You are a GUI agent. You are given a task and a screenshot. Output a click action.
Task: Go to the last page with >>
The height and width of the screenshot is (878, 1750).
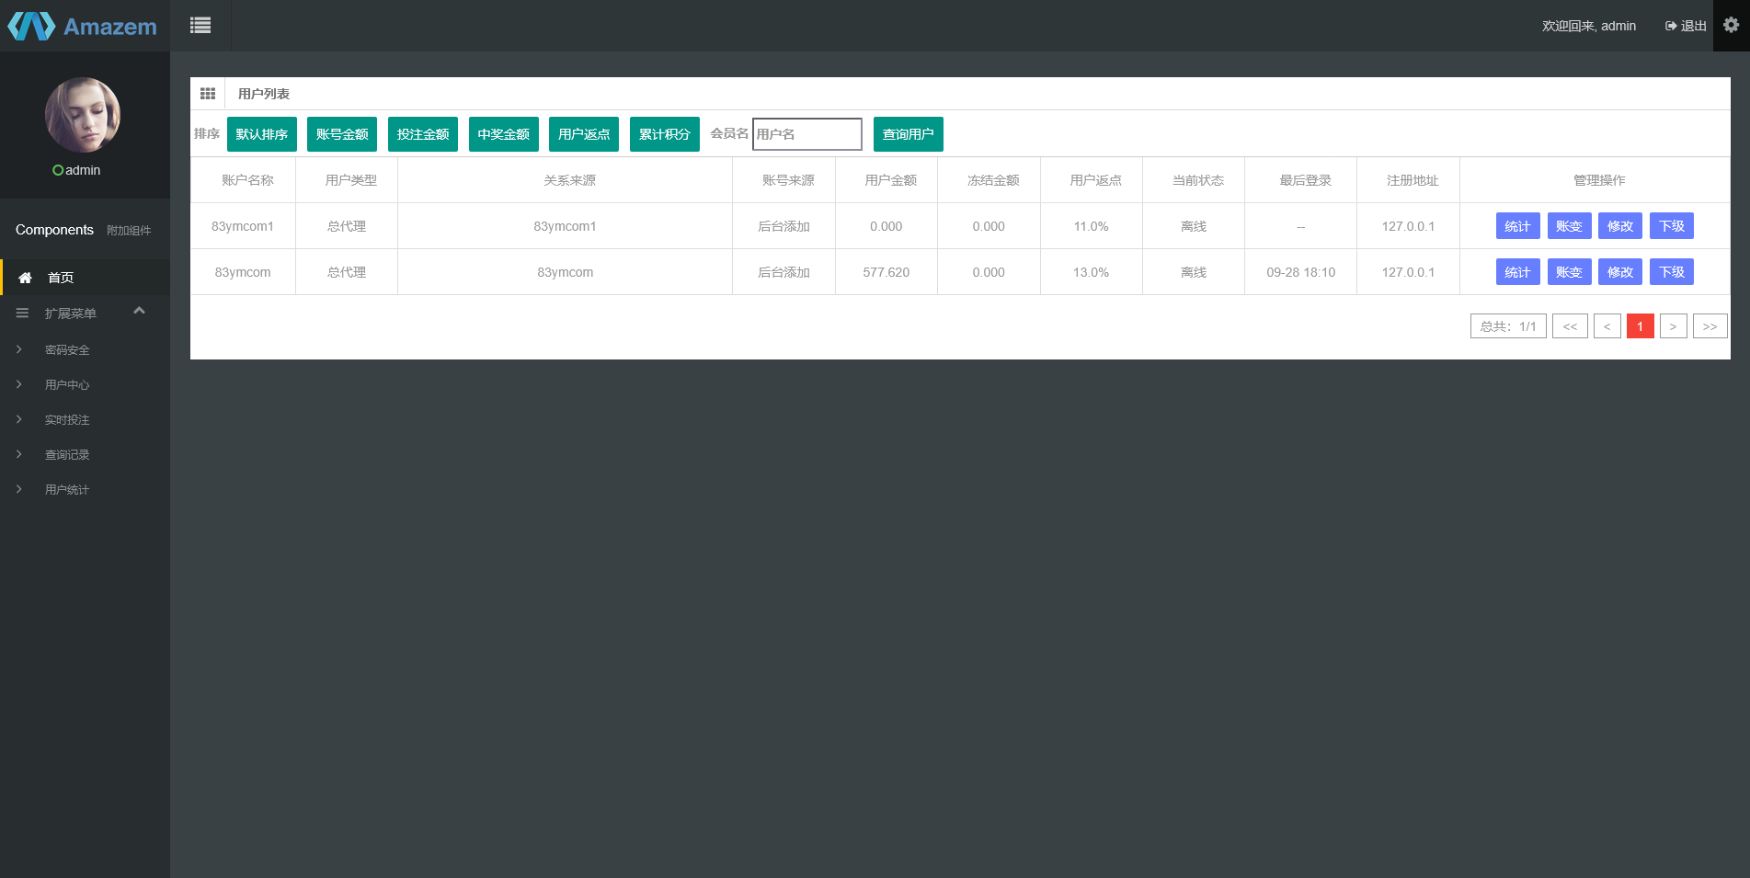pos(1710,326)
